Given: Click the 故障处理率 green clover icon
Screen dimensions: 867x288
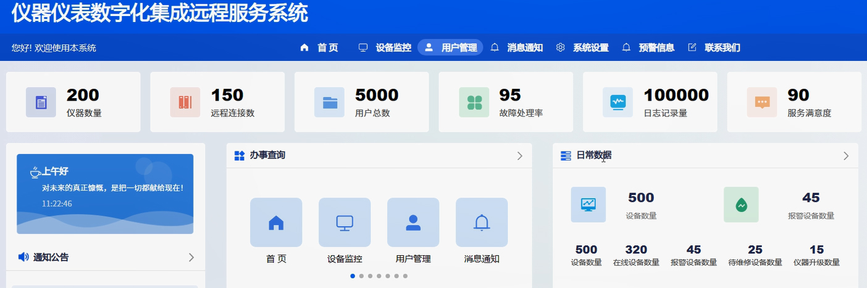Looking at the screenshot, I should [x=474, y=102].
